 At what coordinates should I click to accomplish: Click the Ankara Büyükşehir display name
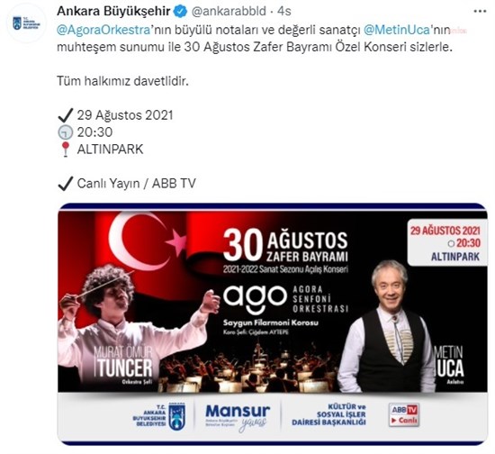tap(113, 12)
